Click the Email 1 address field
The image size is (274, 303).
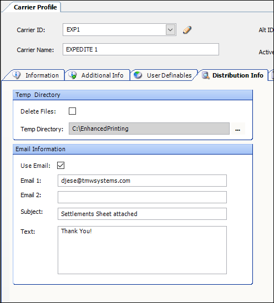[142, 181]
